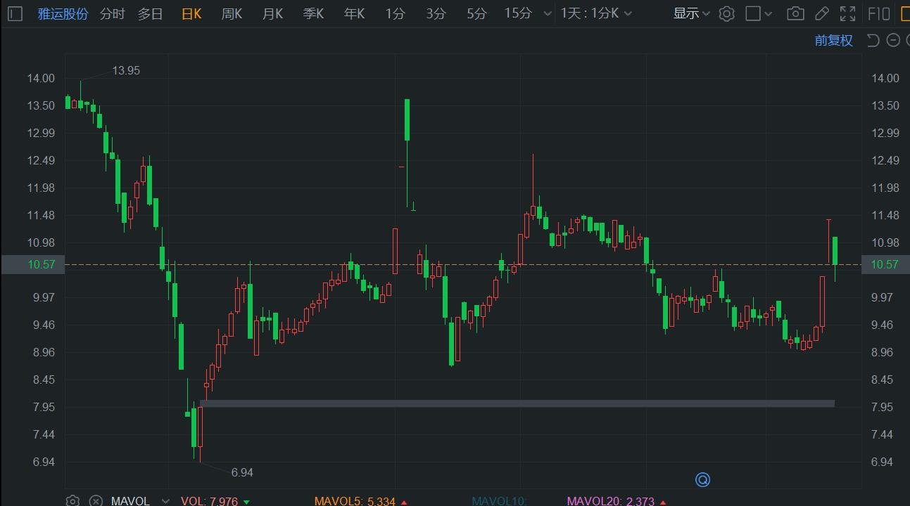Image resolution: width=910 pixels, height=506 pixels.
Task: Select the 季K quarterly tab
Action: click(313, 13)
